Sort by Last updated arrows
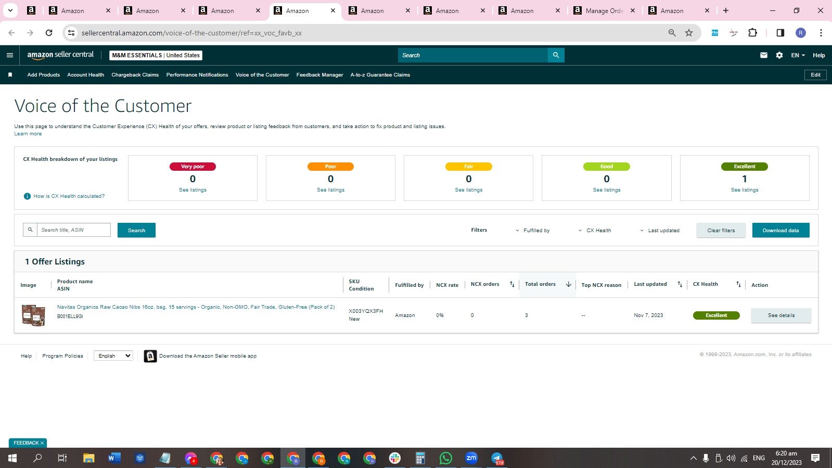This screenshot has width=832, height=468. (x=680, y=284)
